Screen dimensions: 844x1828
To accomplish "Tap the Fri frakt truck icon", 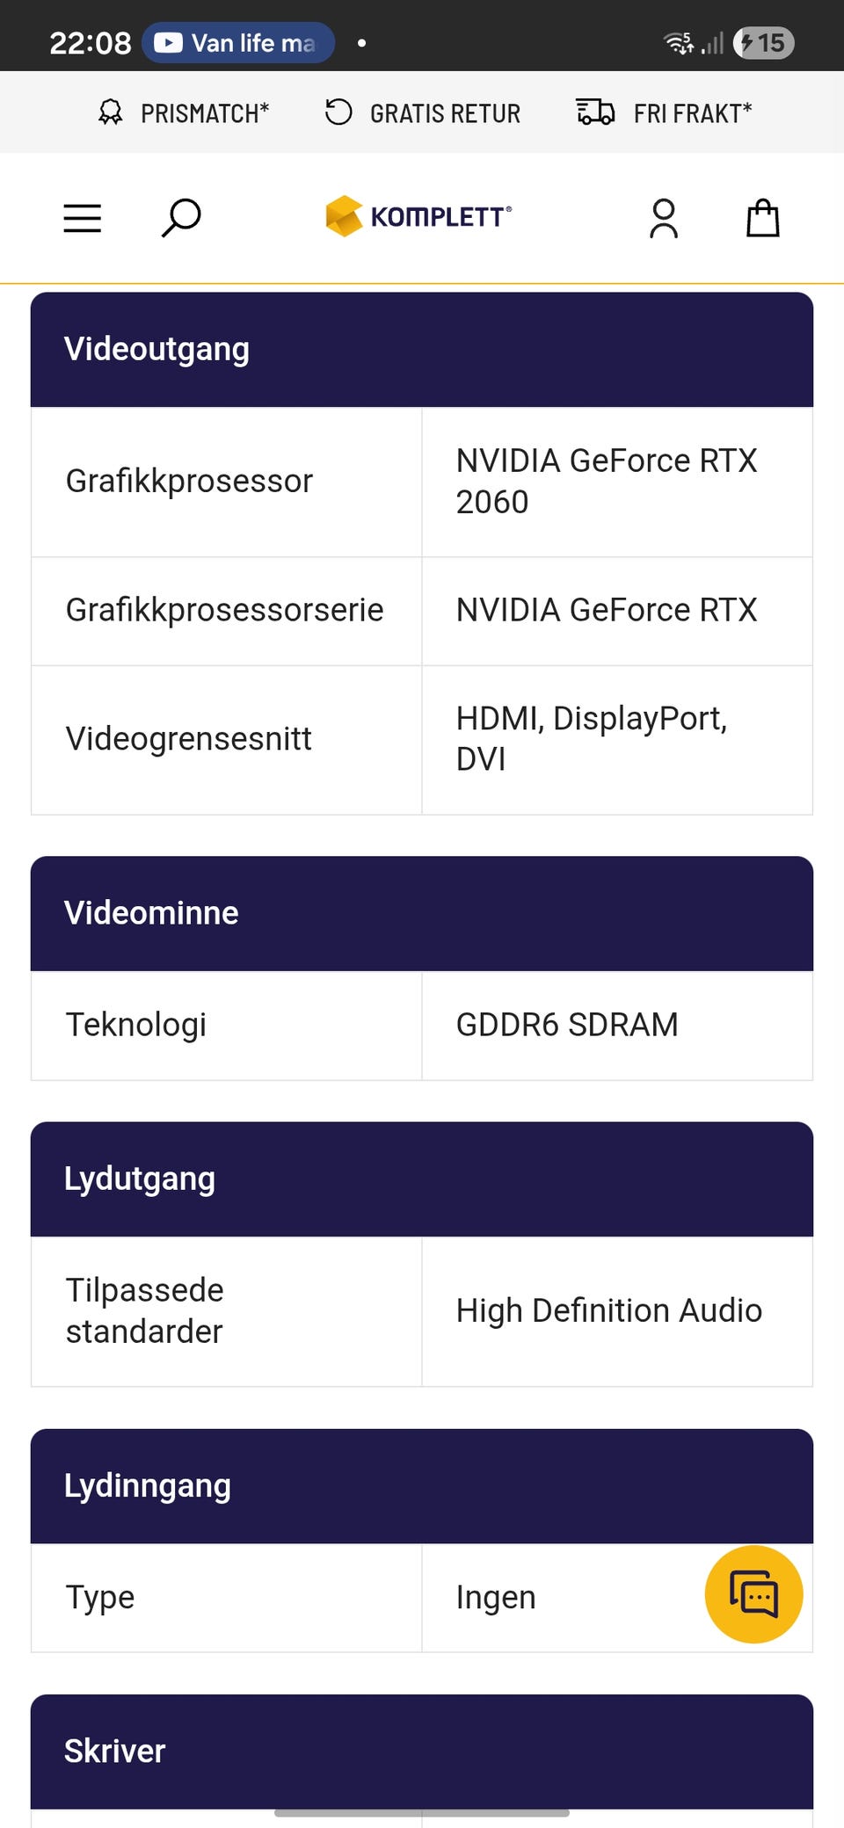I will tap(595, 112).
